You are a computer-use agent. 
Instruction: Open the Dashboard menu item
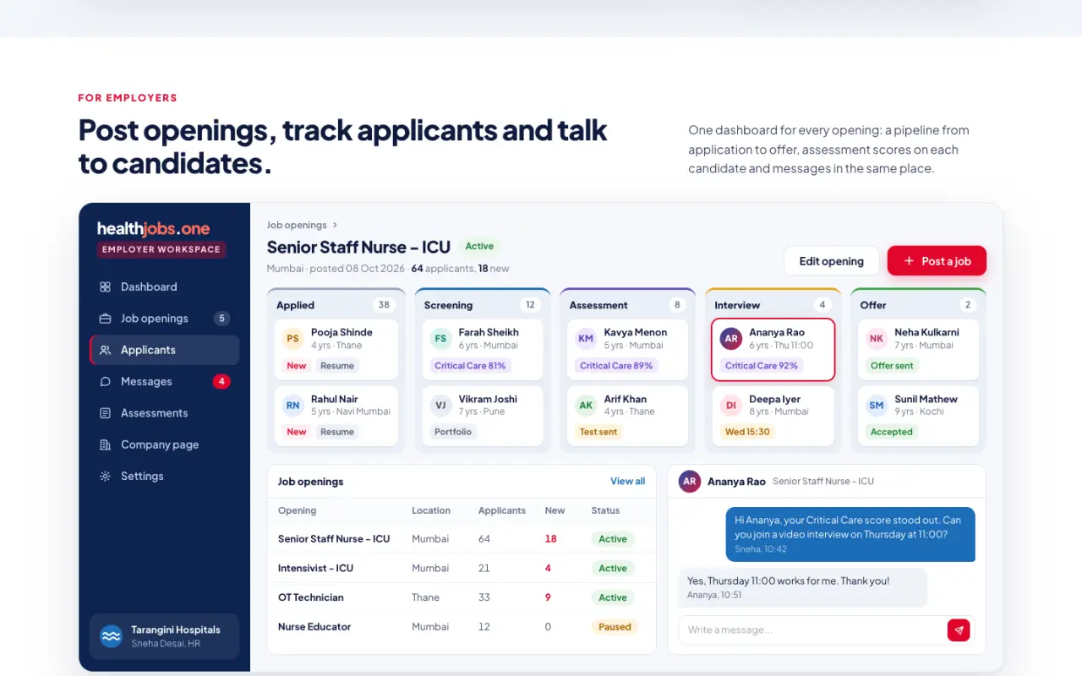(x=164, y=287)
